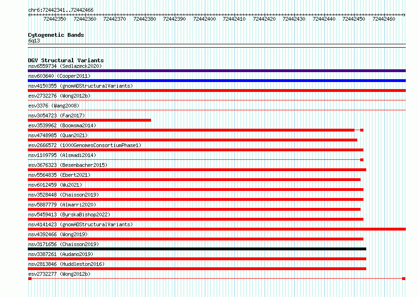The height and width of the screenshot is (297, 419).
Task: Open nsv5459413 (ByrskaBishop2022) label
Action: 69,214
